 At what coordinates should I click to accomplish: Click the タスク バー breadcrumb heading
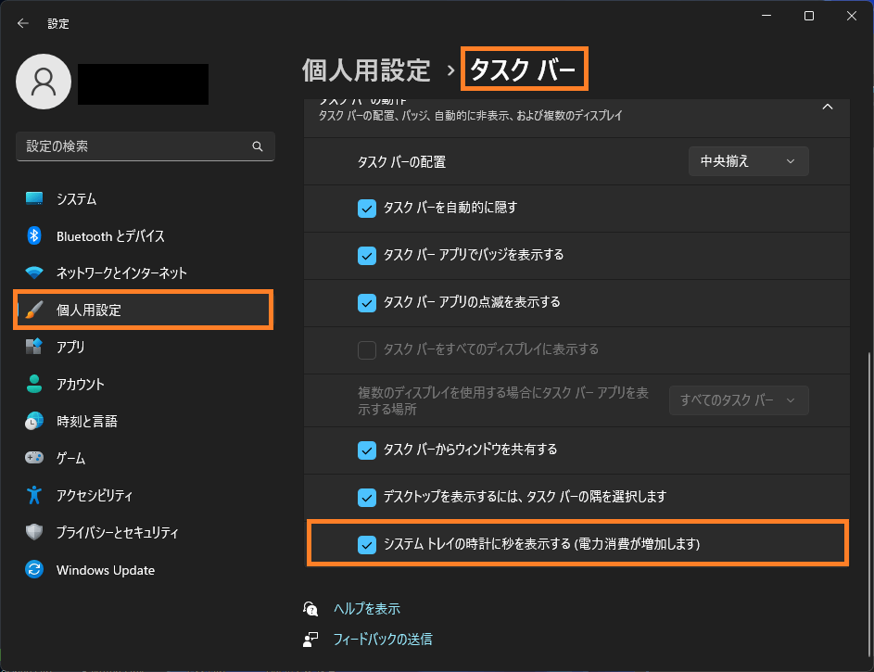pyautogui.click(x=523, y=70)
